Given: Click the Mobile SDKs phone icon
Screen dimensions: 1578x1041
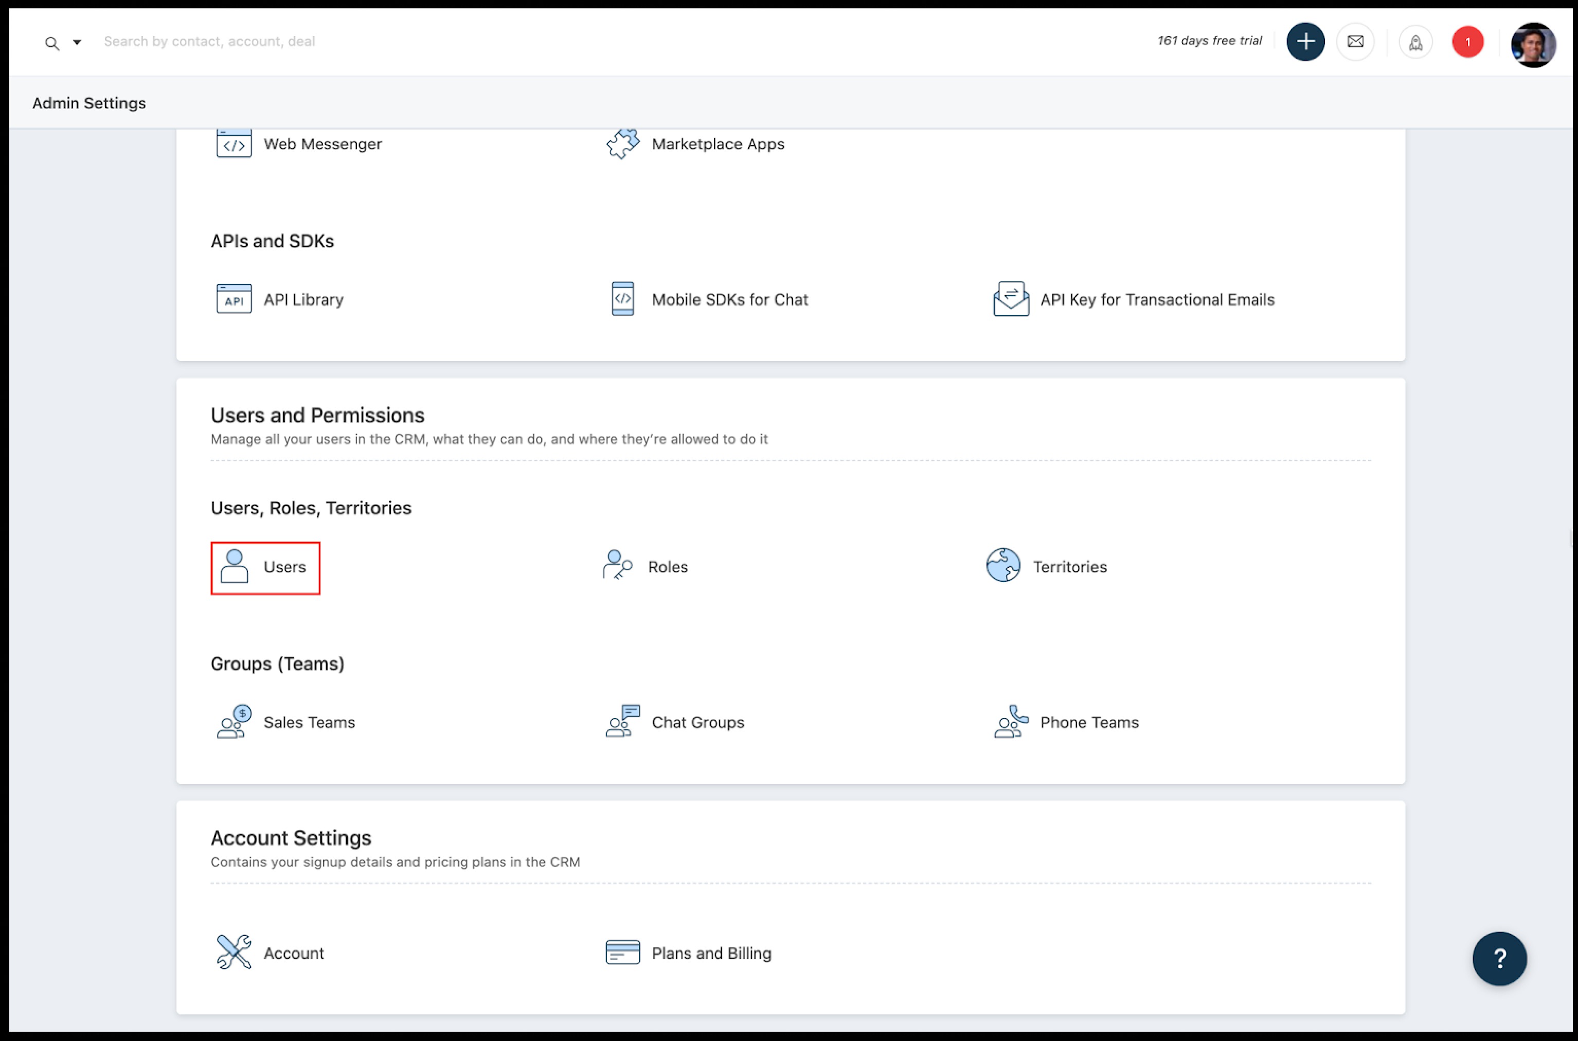Looking at the screenshot, I should (x=622, y=299).
